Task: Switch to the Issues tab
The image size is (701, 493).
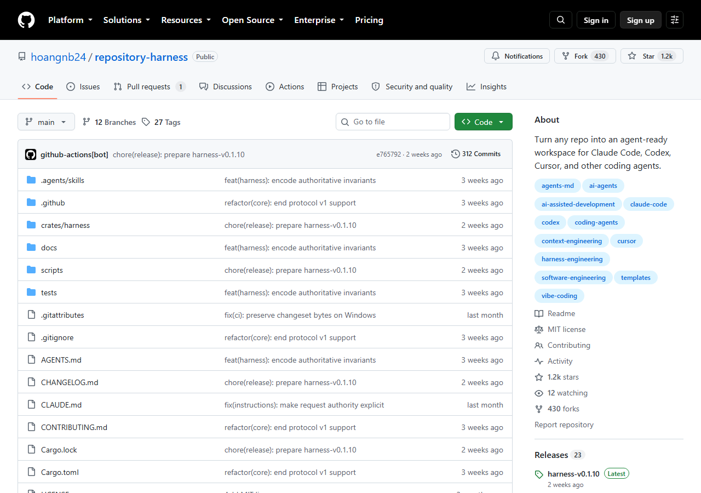Action: tap(83, 87)
